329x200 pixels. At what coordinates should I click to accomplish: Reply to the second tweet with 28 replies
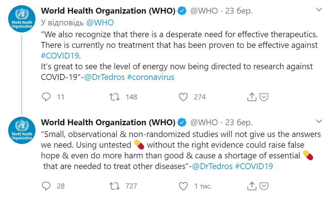tap(46, 186)
